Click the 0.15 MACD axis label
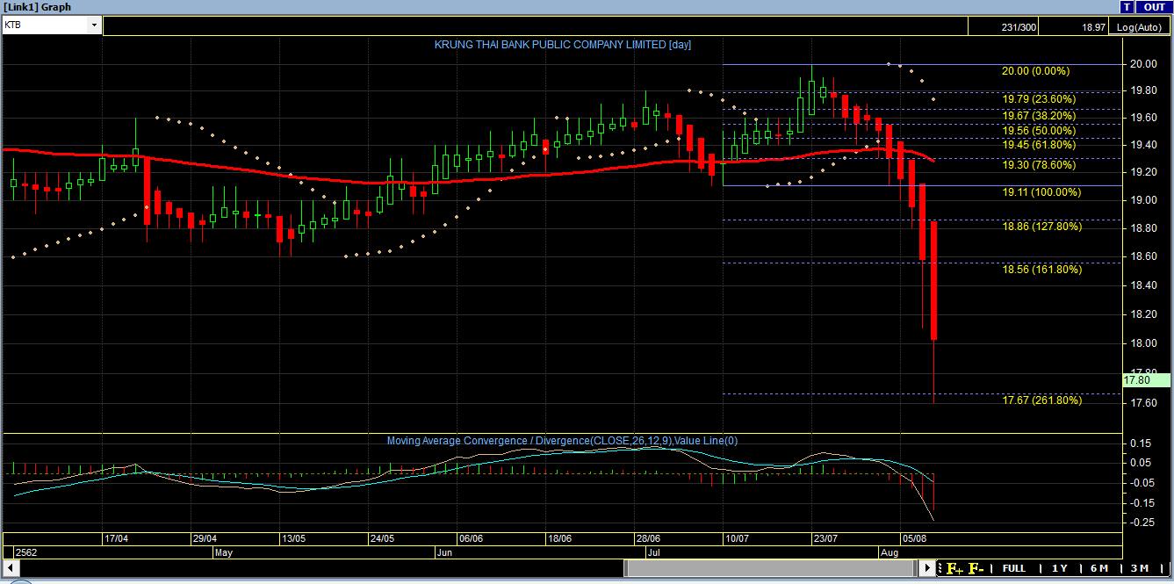Viewport: 1174px width, 584px height. tap(1142, 443)
